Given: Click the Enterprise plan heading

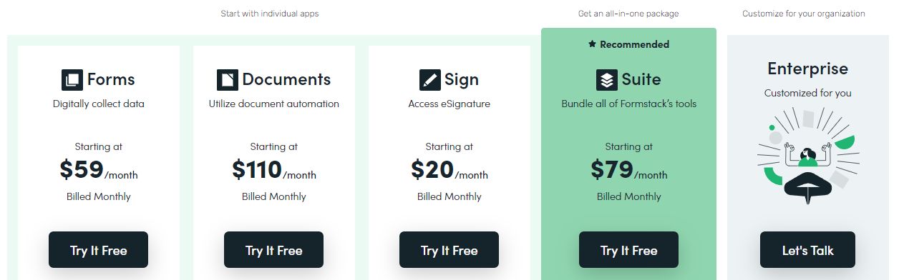Looking at the screenshot, I should pos(807,69).
